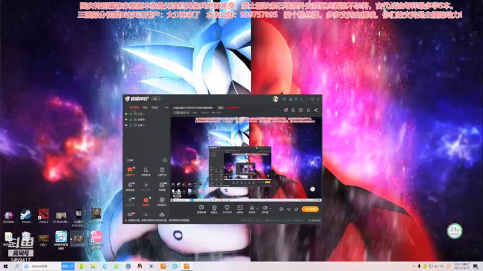Click the 21% floating memory widget
The width and height of the screenshot is (483, 271).
[455, 231]
